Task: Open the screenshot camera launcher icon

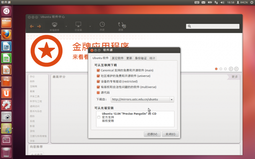Action: [x=6, y=116]
